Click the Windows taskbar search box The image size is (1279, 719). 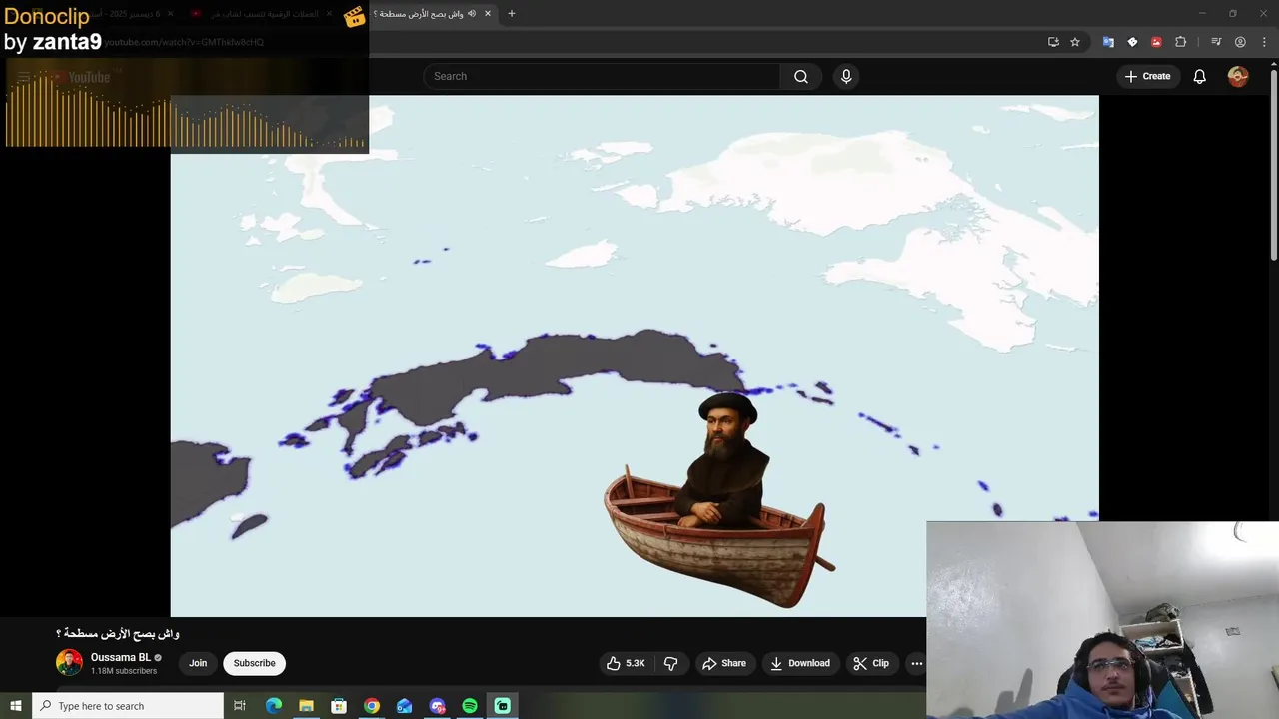(x=128, y=706)
